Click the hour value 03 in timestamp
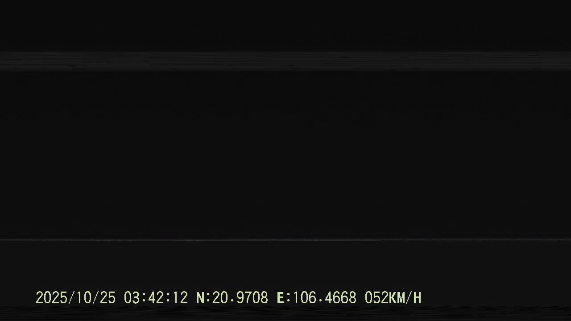The image size is (571, 321). (x=132, y=298)
